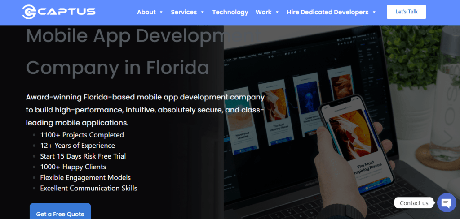Open the chat bubble widget icon
Image resolution: width=460 pixels, height=219 pixels.
[446, 203]
